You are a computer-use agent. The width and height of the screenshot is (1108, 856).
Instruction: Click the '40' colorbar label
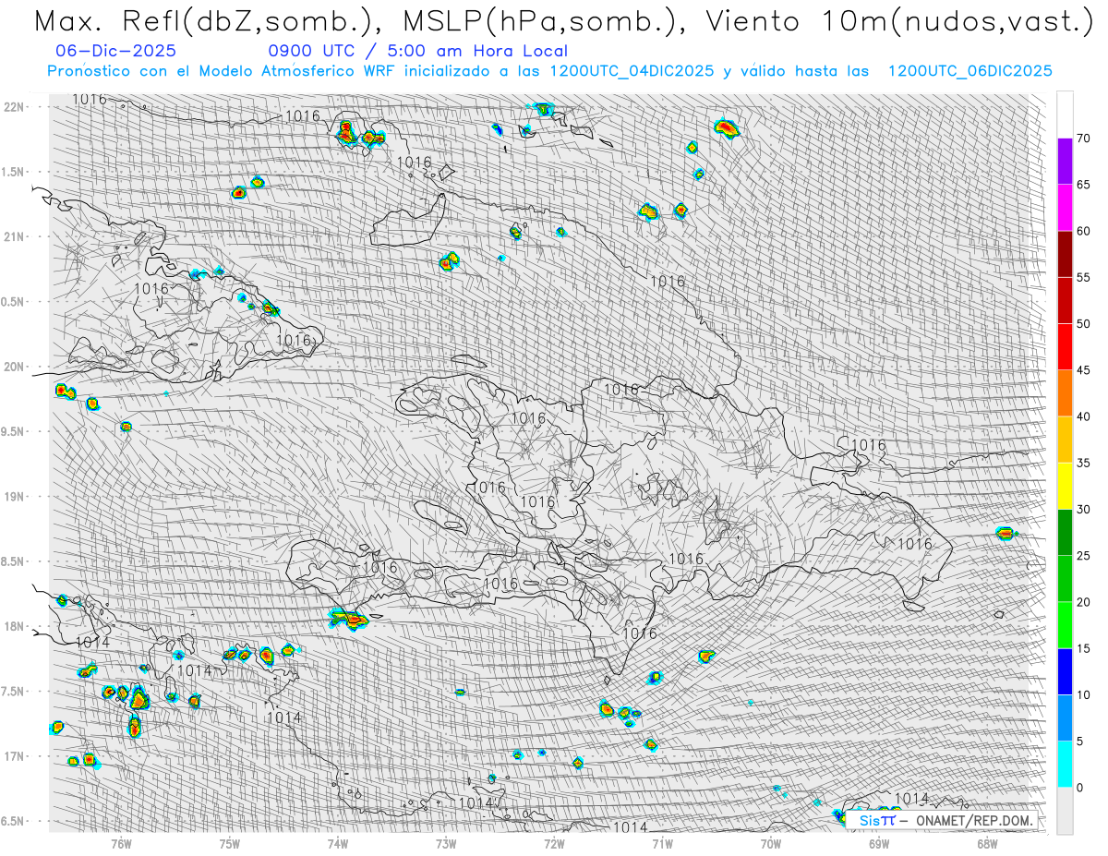point(1083,416)
